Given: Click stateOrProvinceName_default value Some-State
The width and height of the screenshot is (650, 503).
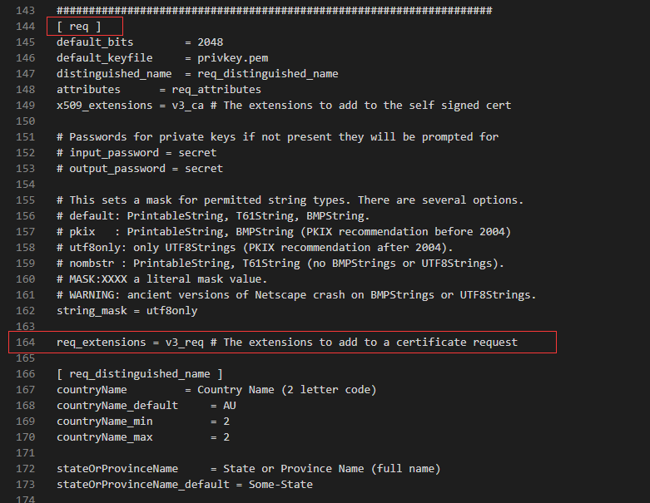Looking at the screenshot, I should (280, 485).
